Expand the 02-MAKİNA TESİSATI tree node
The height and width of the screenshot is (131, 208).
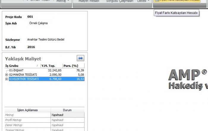7,75
